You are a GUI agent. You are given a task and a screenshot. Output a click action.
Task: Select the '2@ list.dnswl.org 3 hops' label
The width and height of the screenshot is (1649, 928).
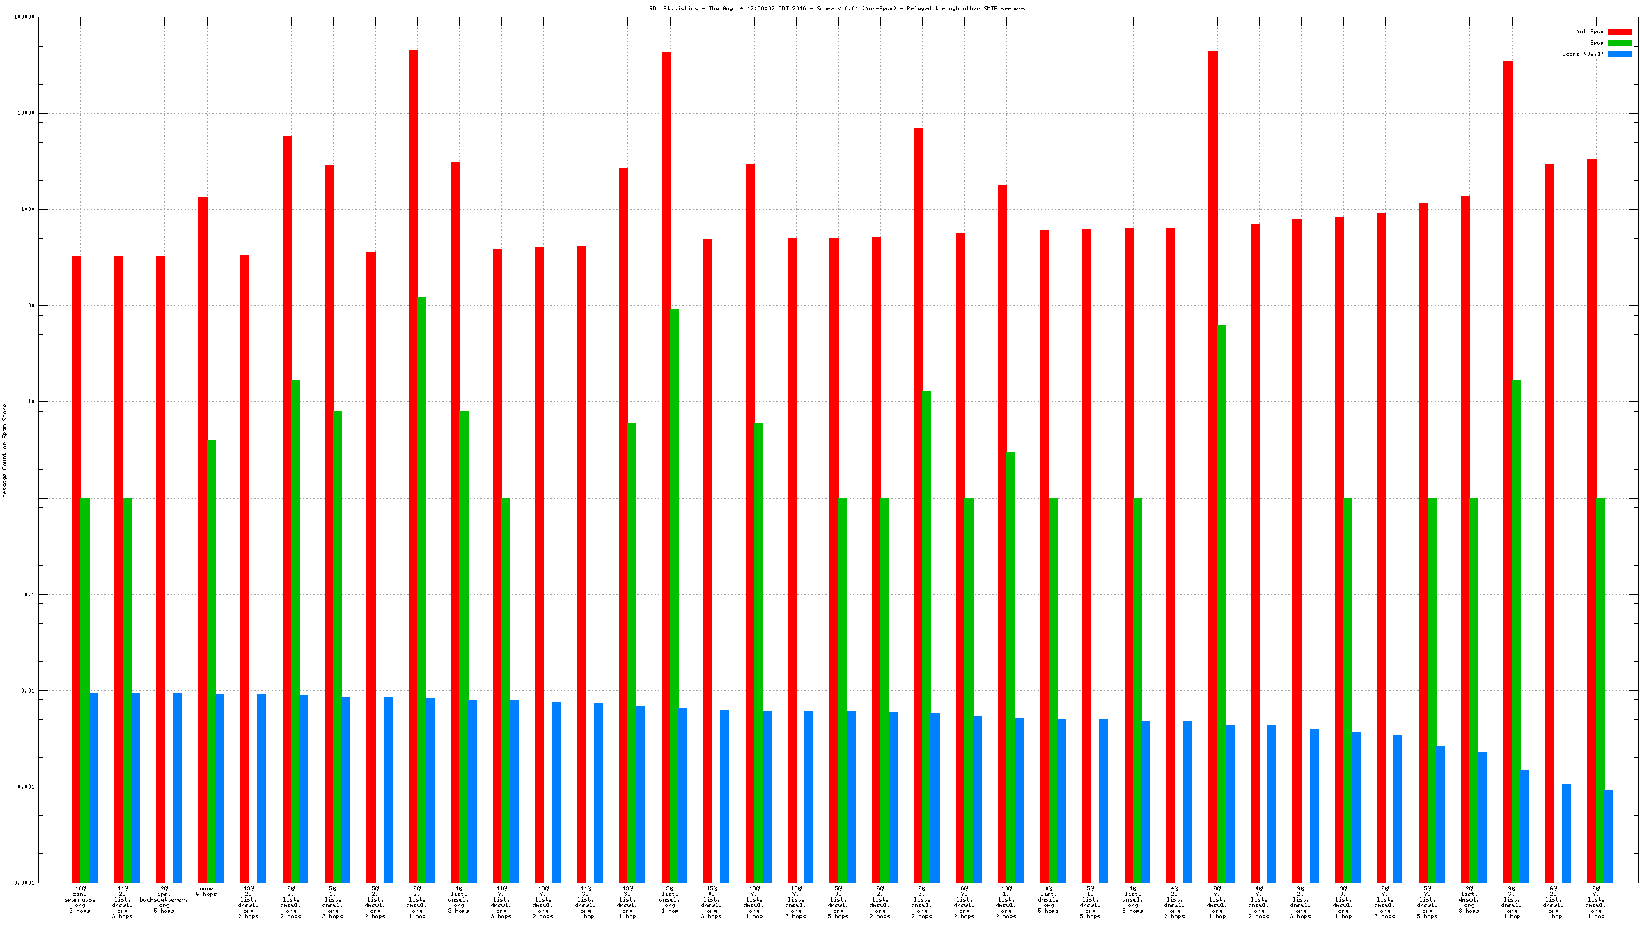pyautogui.click(x=1469, y=899)
